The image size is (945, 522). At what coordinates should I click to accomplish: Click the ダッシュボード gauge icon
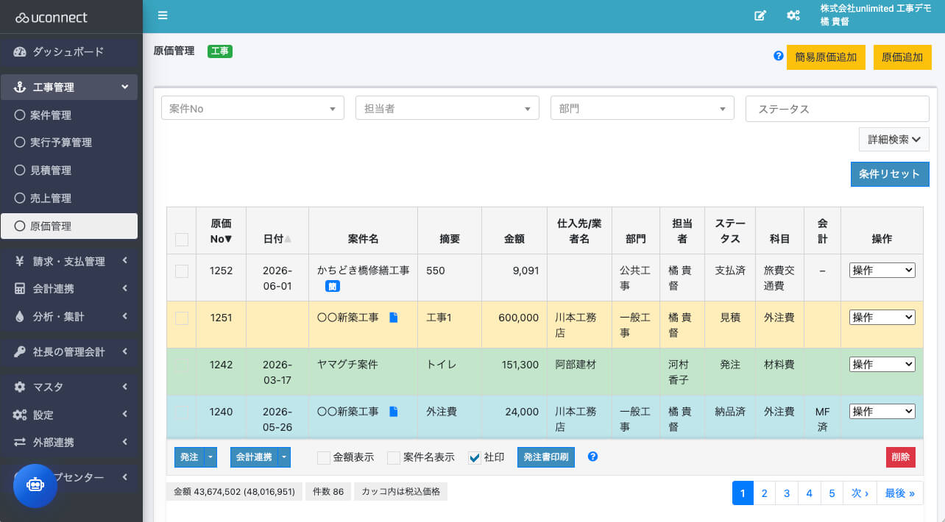click(19, 52)
